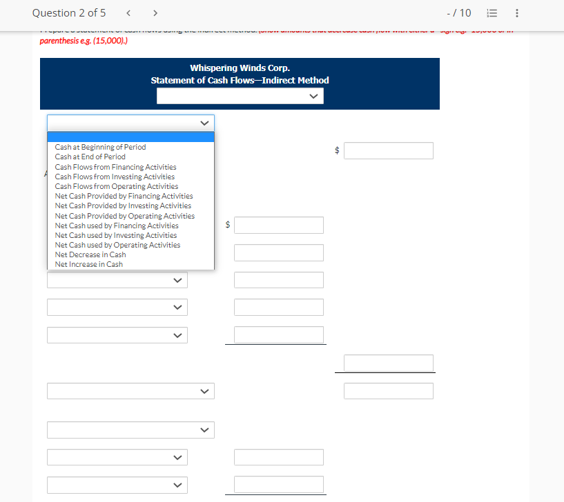Open the statement title dropdown in the header
Screen dimensions: 564x502
point(240,96)
